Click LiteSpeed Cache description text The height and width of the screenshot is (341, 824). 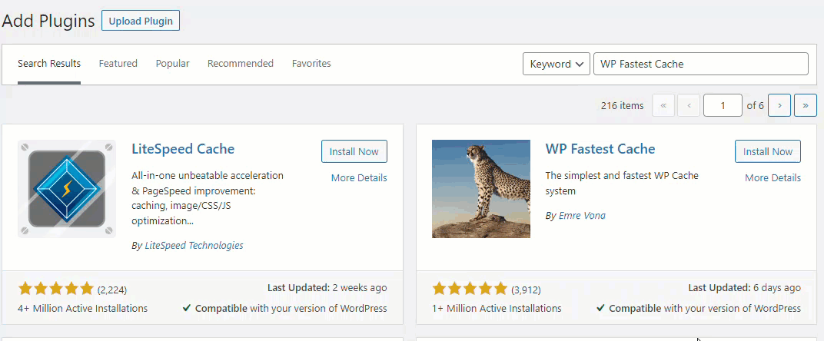[x=208, y=198]
